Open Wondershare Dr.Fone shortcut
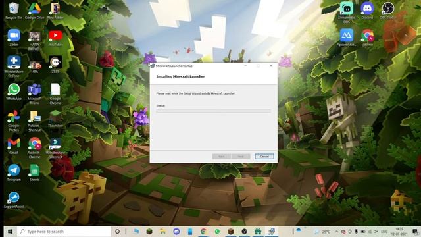This screenshot has height=237, width=421. point(14,66)
